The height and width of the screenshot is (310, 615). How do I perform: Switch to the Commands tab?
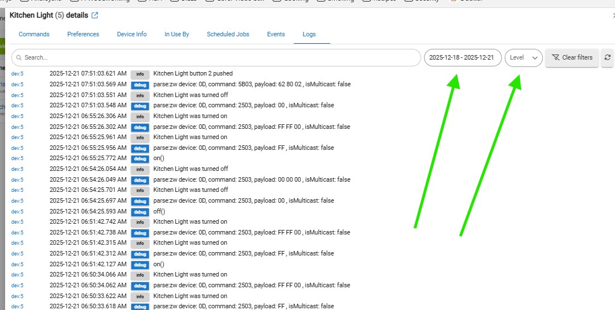coord(34,34)
